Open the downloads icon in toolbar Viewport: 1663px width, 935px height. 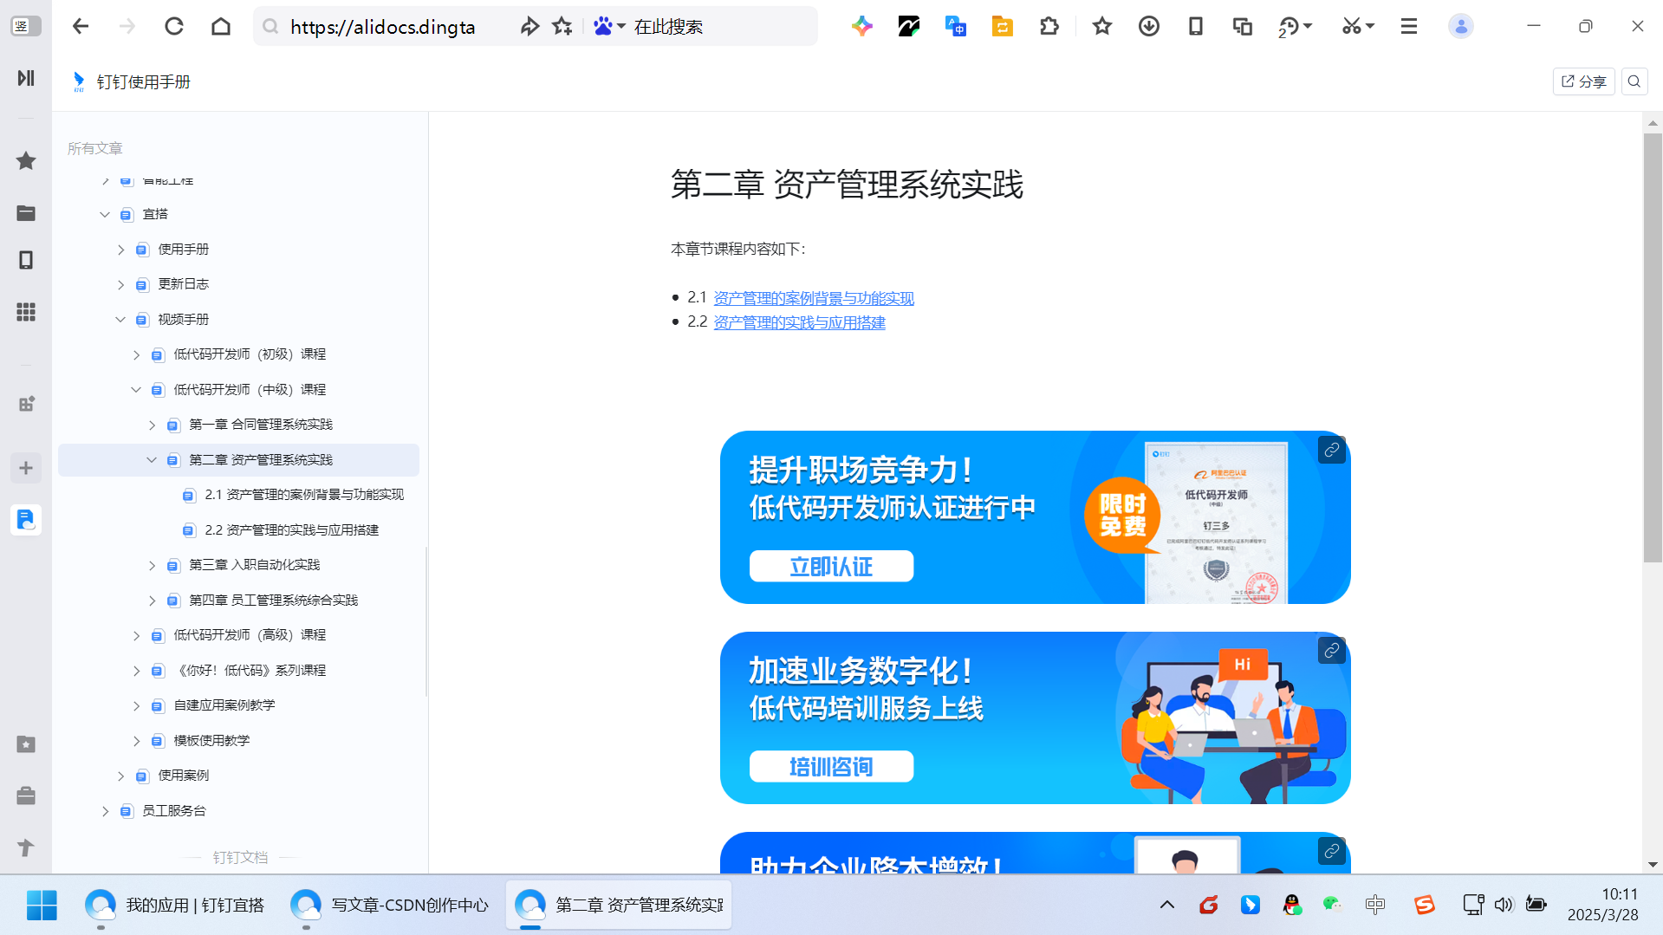(1149, 27)
